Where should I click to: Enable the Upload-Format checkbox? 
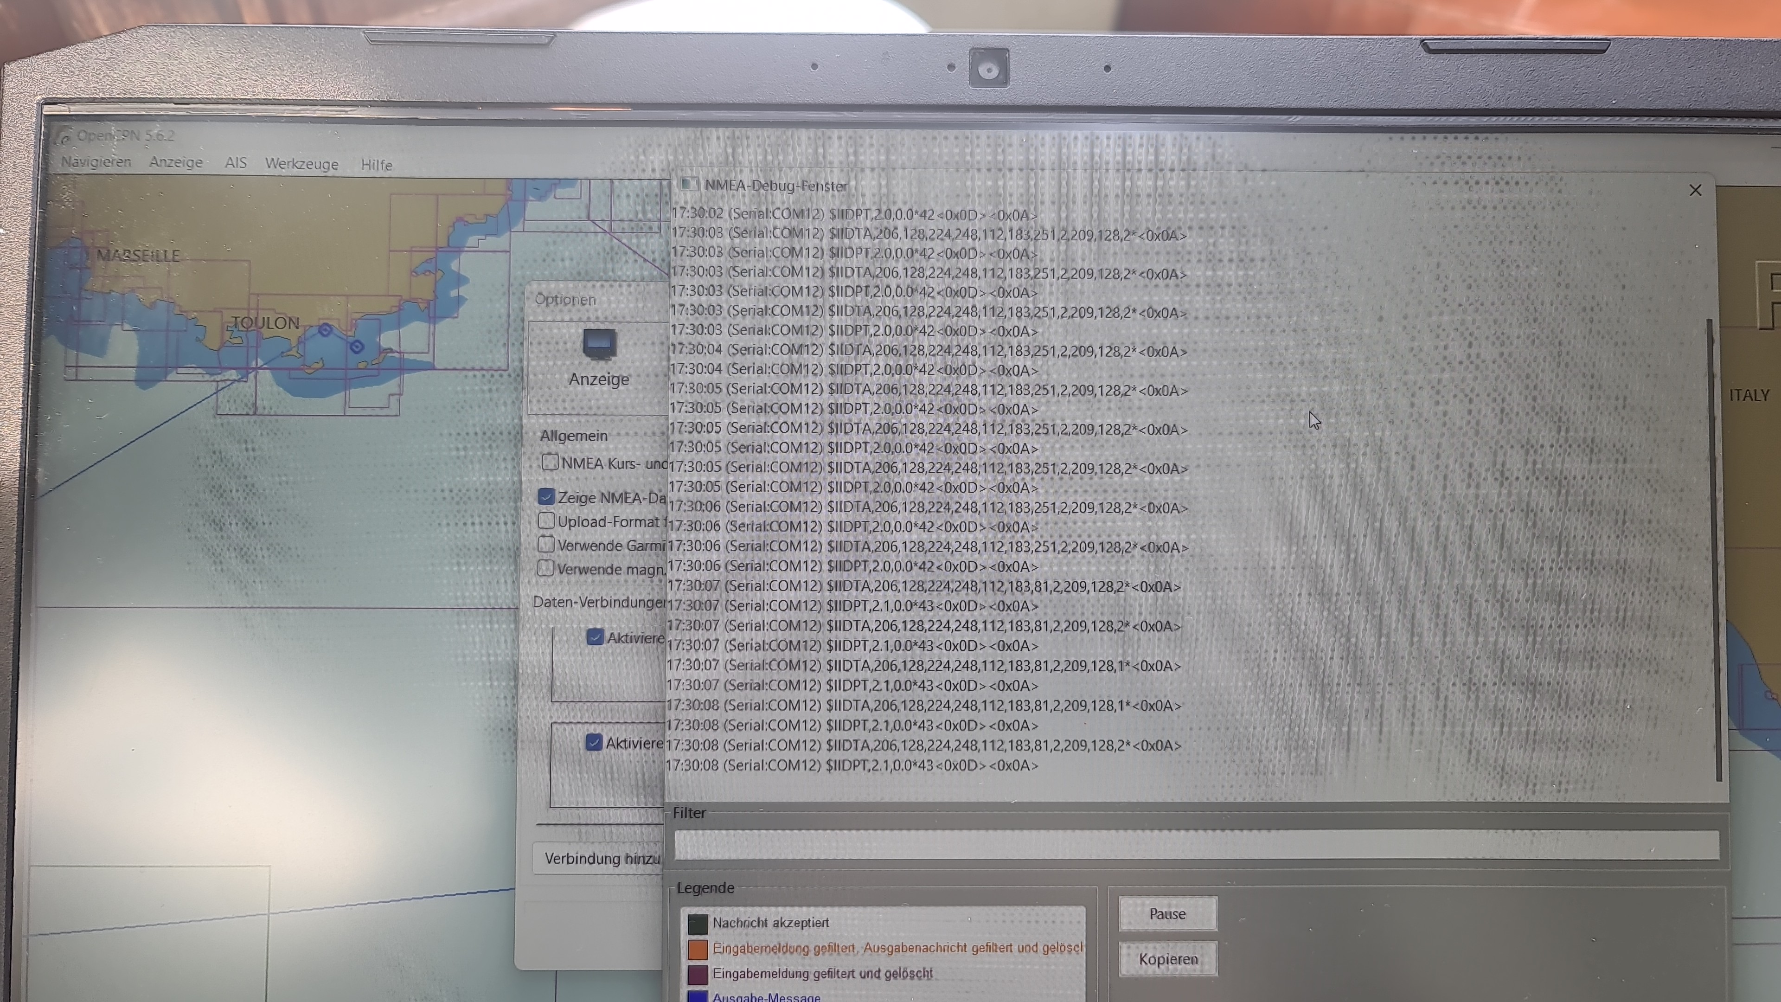[546, 520]
